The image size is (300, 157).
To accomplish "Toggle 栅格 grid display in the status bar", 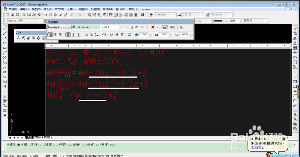I will point(55,156).
